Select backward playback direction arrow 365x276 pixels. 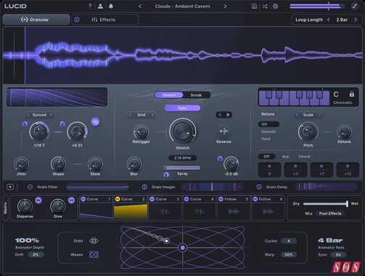click(x=220, y=115)
